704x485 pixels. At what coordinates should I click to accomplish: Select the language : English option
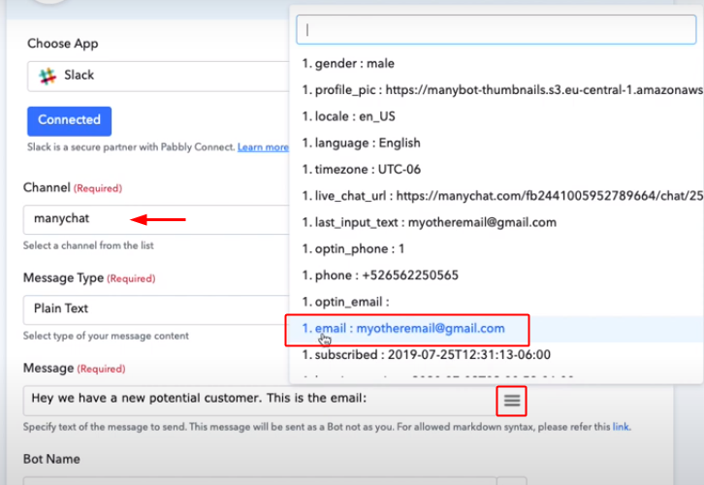pyautogui.click(x=496, y=144)
